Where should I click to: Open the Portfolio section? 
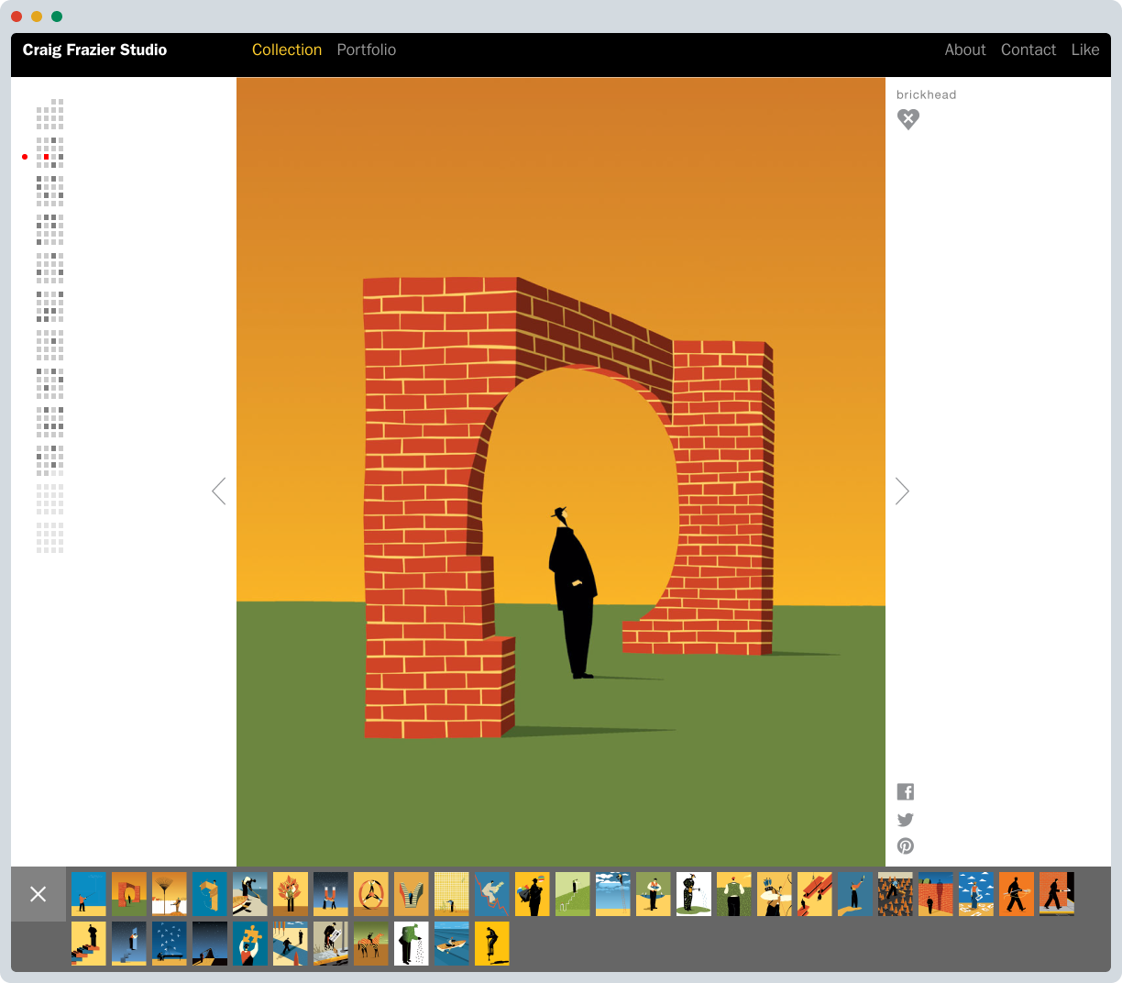(x=367, y=50)
